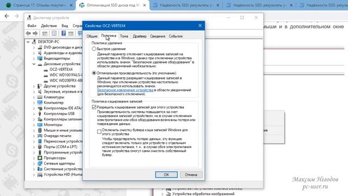Open the Действие menu

point(49,26)
